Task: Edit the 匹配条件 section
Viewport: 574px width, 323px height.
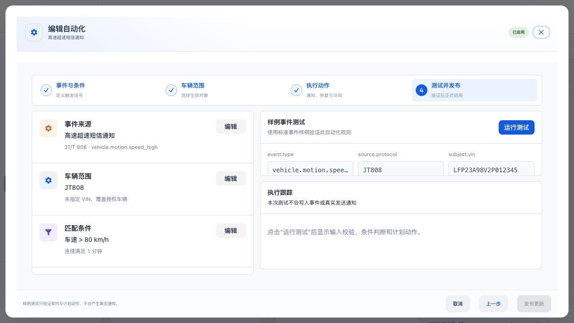Action: pos(231,231)
